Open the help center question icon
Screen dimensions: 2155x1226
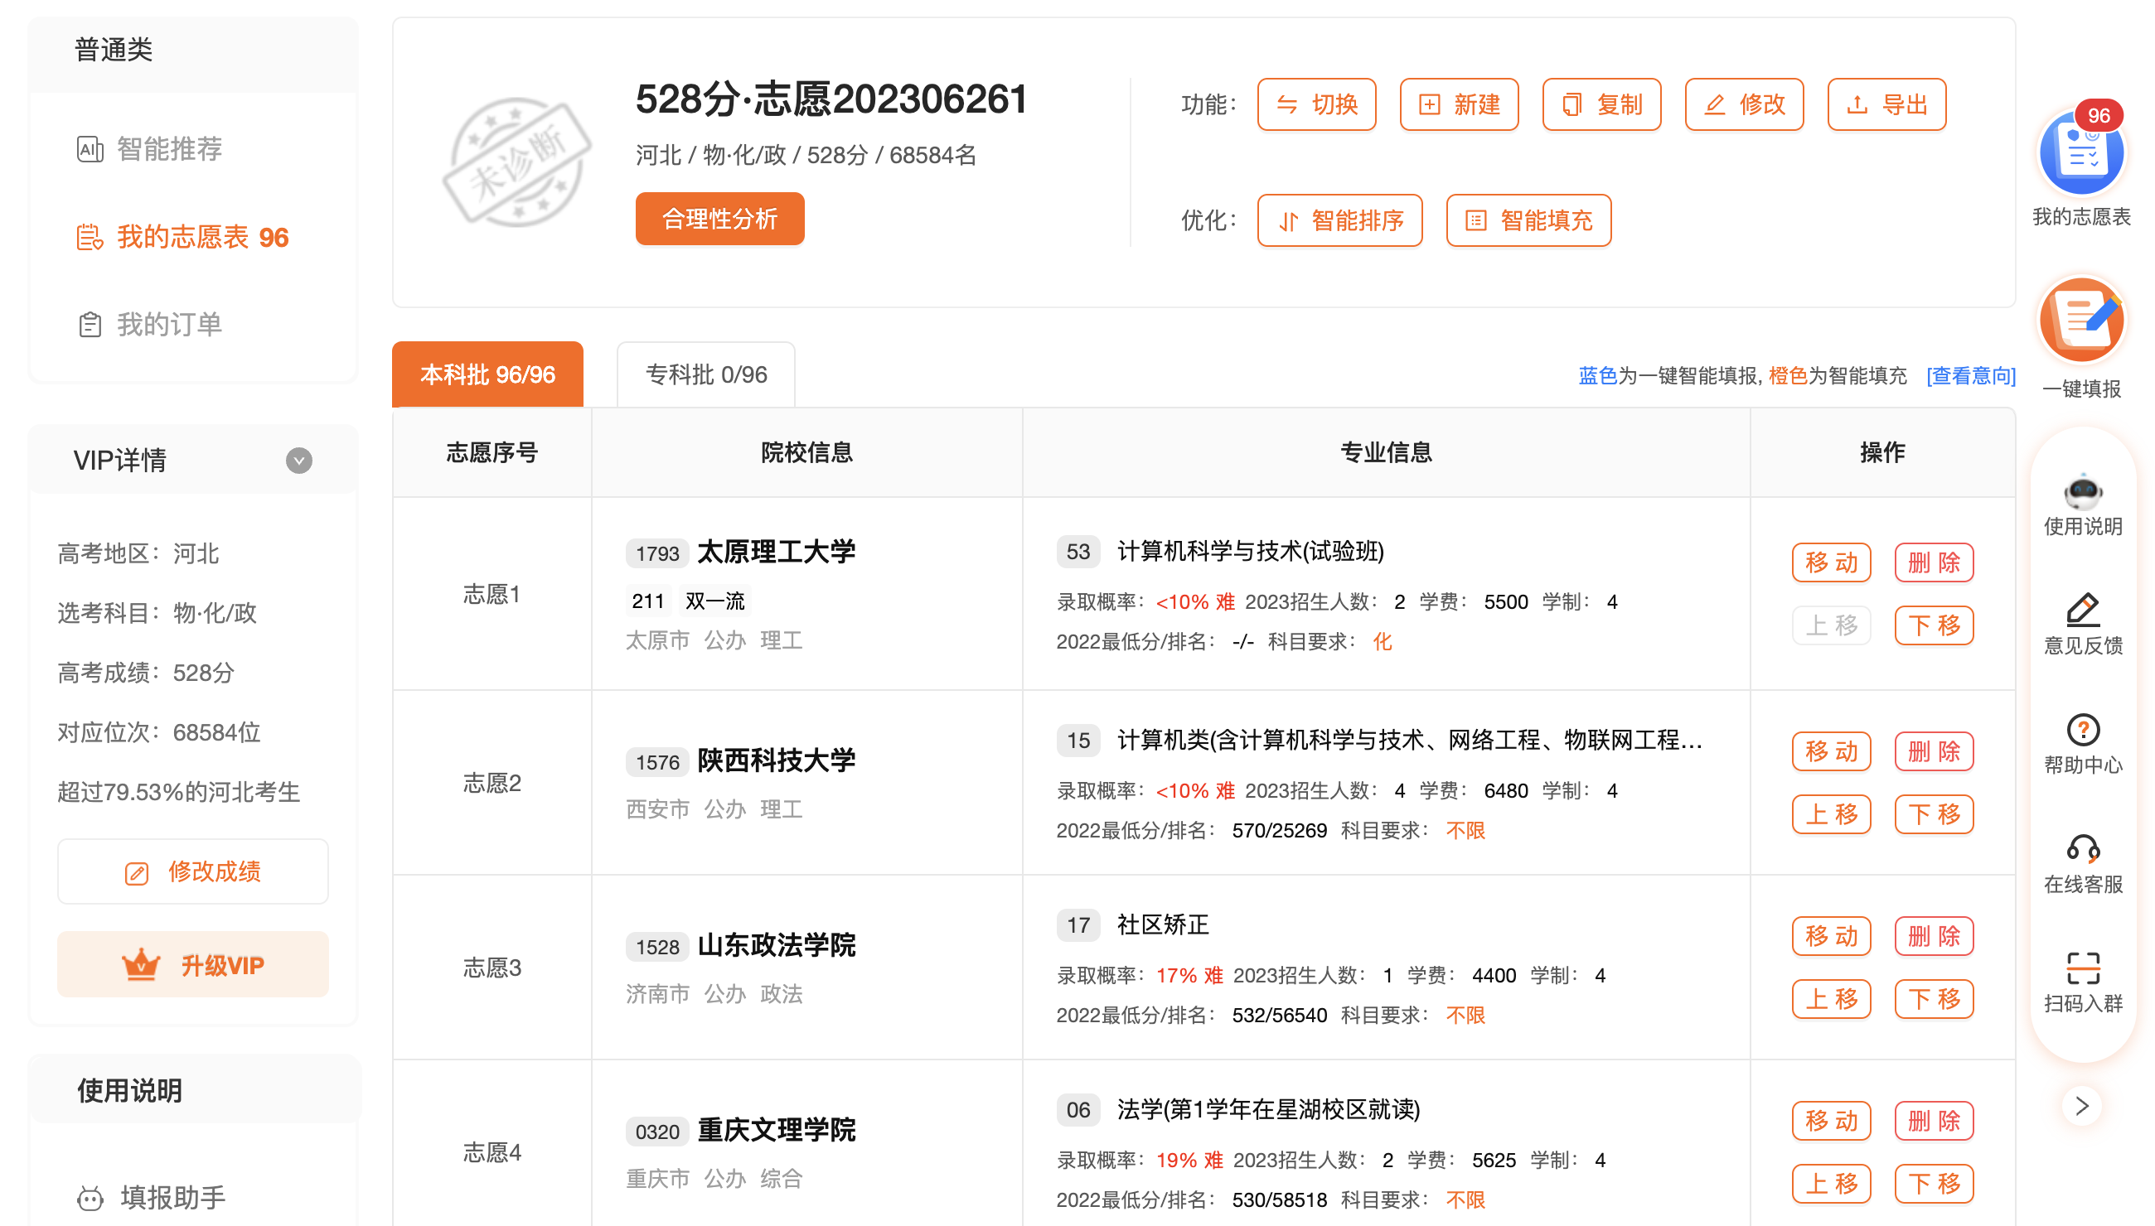[2082, 729]
